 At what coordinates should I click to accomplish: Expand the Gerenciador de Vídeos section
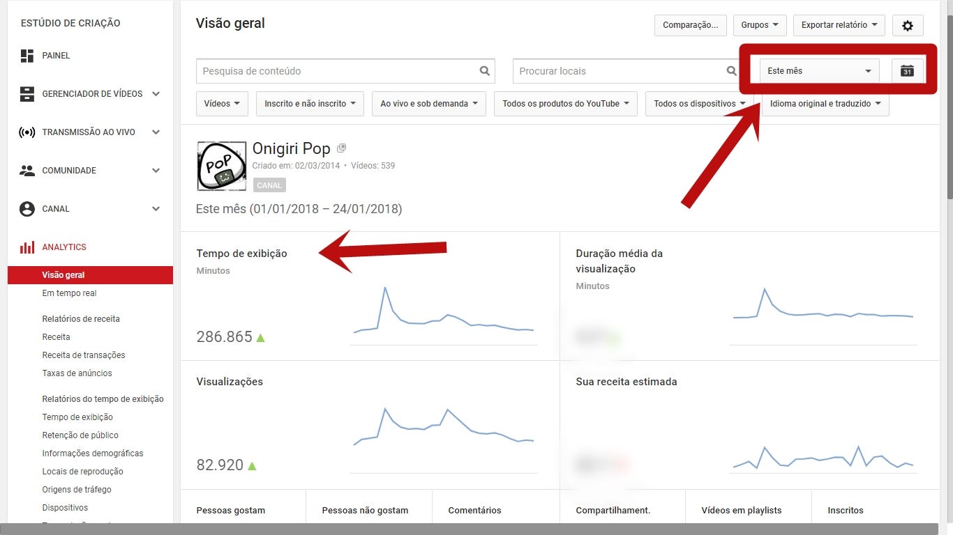156,94
